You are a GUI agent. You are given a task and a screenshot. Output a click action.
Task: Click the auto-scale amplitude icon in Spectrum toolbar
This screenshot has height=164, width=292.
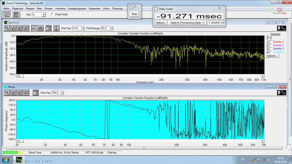pyautogui.click(x=56, y=28)
